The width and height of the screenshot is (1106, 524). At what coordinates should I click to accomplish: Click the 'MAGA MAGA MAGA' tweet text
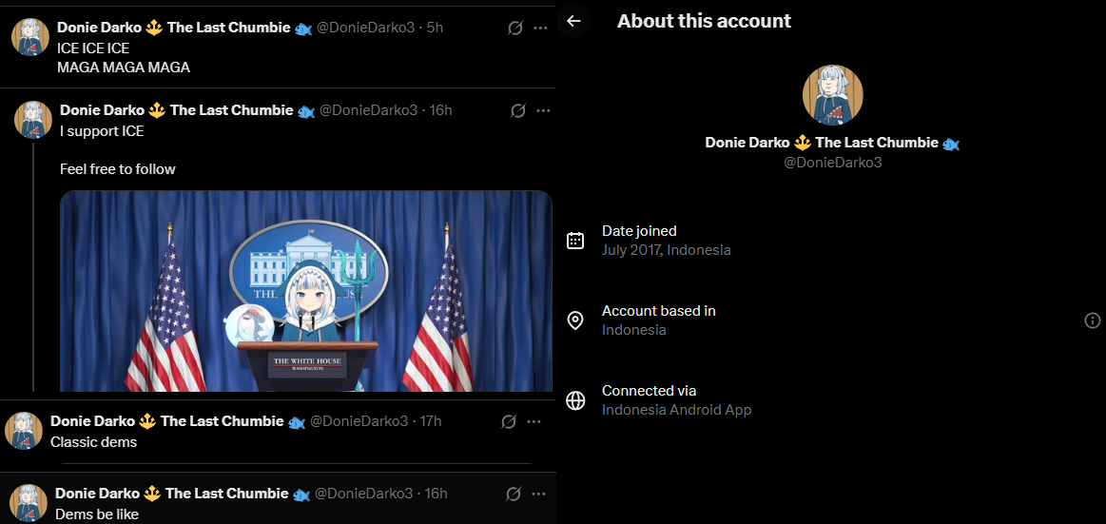tap(124, 68)
